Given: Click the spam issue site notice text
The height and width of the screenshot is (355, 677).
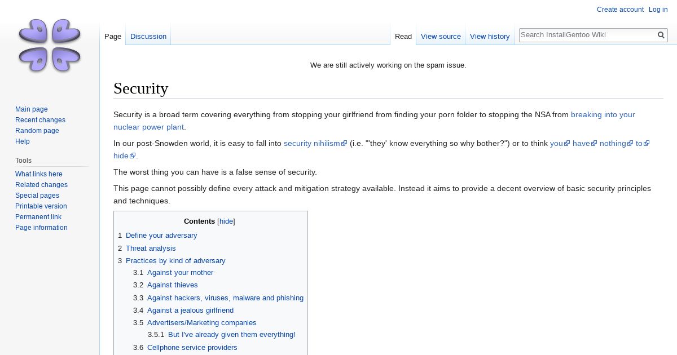Looking at the screenshot, I should [388, 65].
